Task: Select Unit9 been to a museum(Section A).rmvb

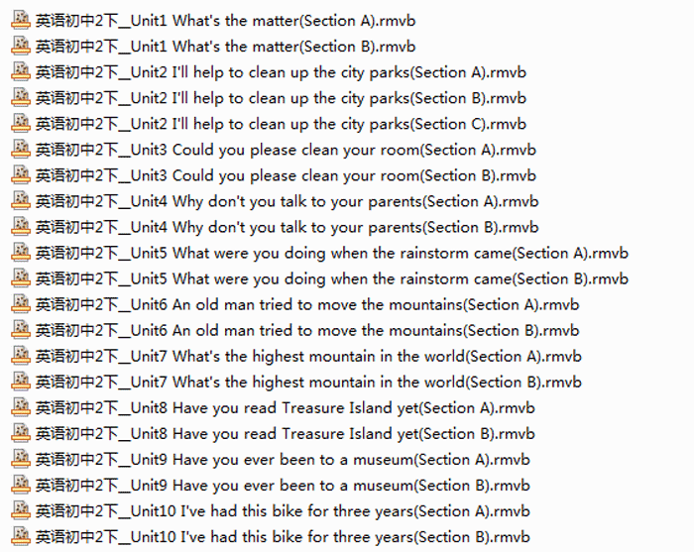Action: [283, 459]
